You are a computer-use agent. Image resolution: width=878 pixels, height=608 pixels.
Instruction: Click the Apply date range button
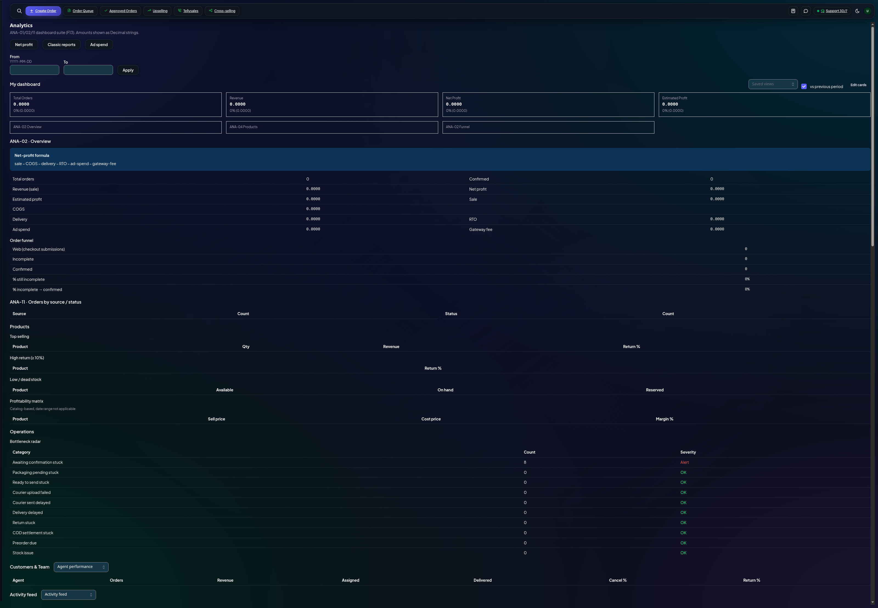pyautogui.click(x=128, y=70)
